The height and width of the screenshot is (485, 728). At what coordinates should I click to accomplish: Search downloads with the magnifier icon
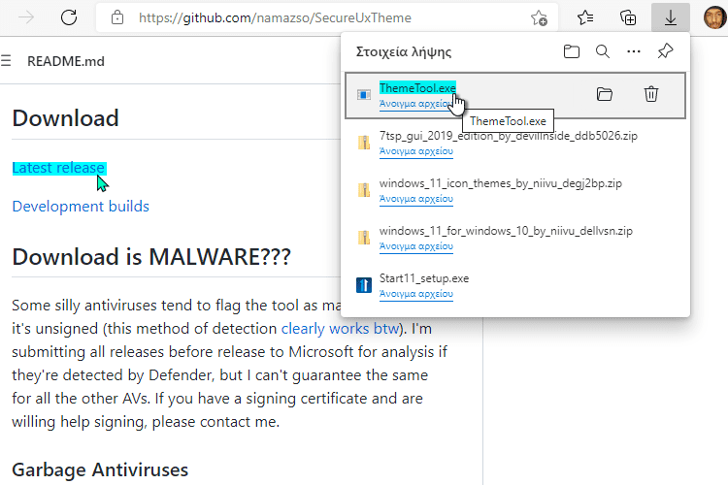[603, 51]
